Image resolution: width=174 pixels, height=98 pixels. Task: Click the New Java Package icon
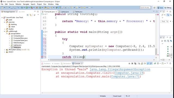coord(37,8)
